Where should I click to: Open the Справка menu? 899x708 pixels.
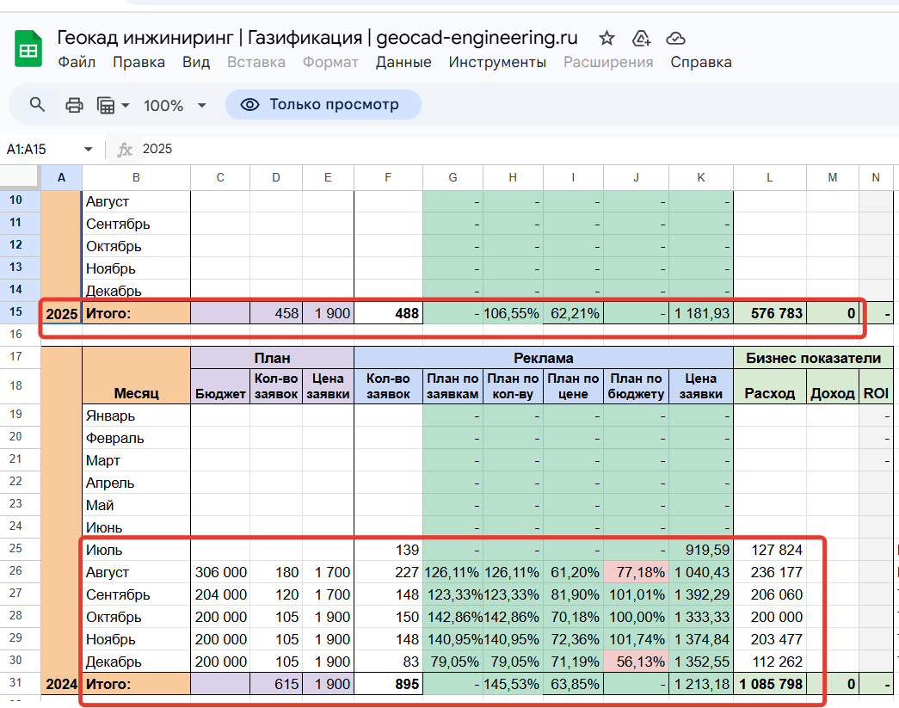[700, 62]
